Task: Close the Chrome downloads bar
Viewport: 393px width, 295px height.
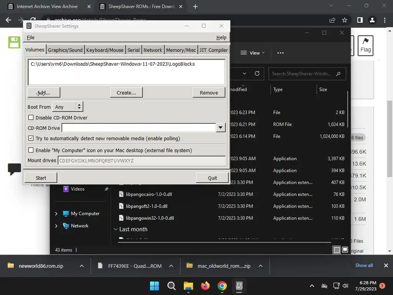Action: [x=386, y=265]
